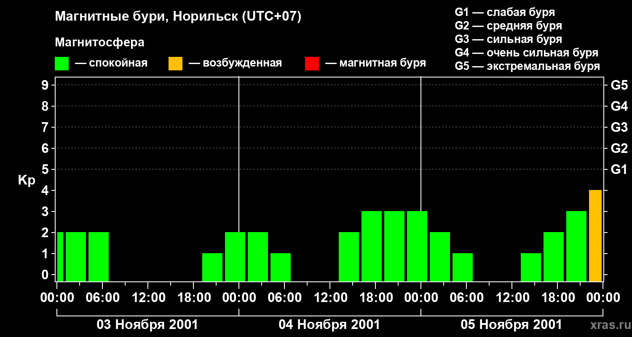Image resolution: width=632 pixels, height=337 pixels.
Task: Click the 05 Ноября 2001 date label
Action: [511, 325]
